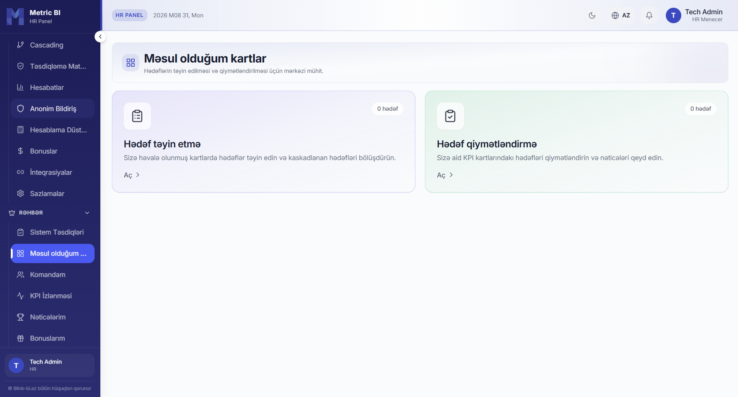Click the İnteqrasiyalar link icon
The height and width of the screenshot is (397, 738).
20,172
